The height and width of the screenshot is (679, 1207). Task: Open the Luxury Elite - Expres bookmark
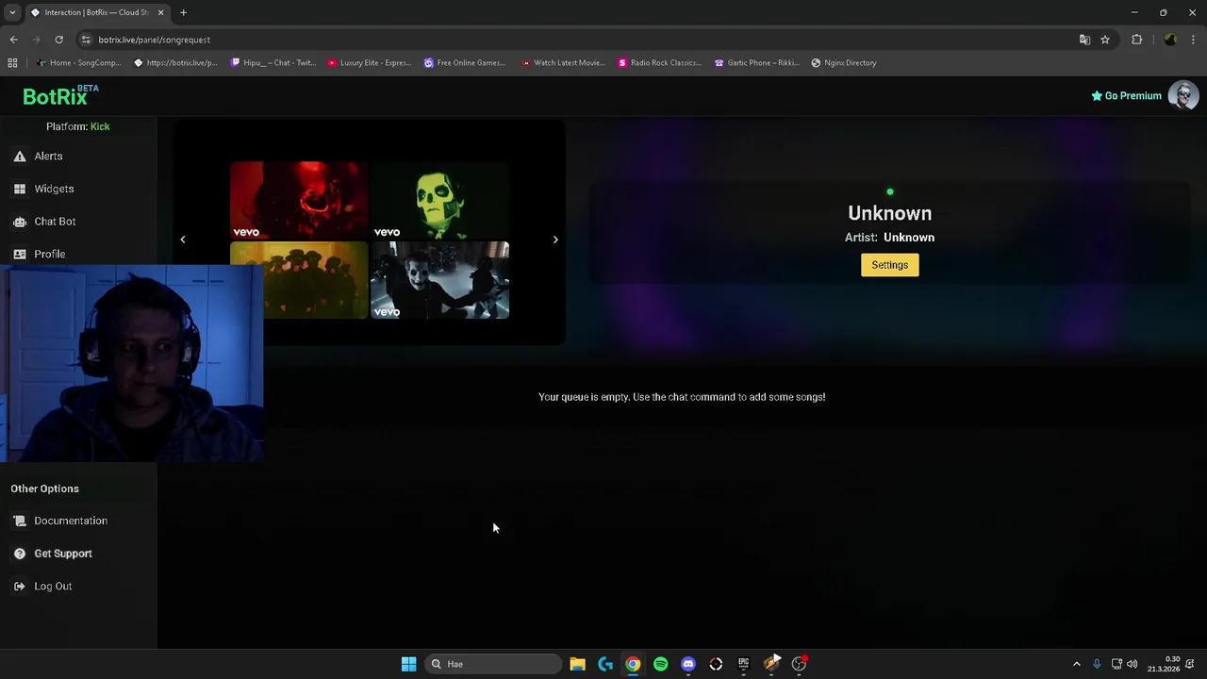pyautogui.click(x=370, y=63)
